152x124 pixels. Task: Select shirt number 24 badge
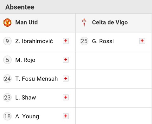(x=7, y=79)
